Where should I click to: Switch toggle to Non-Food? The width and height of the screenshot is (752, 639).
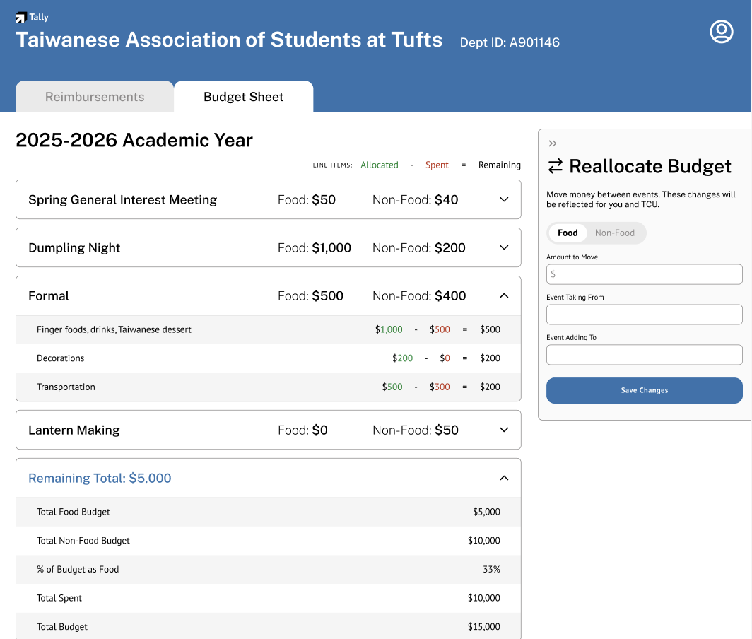click(x=614, y=233)
